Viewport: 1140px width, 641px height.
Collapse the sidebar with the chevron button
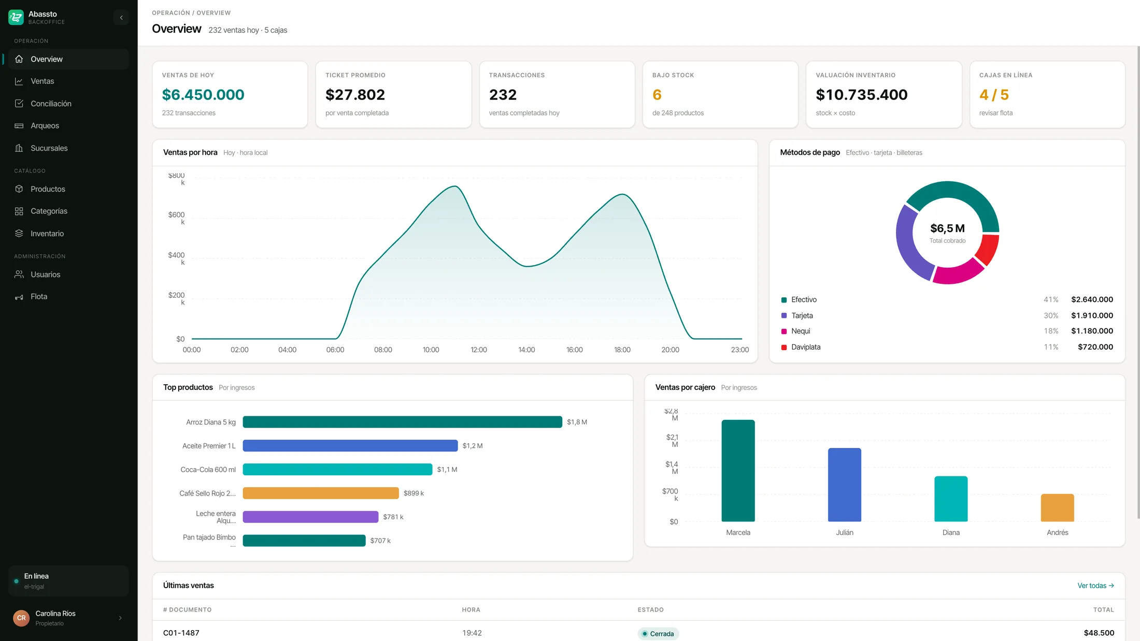click(x=121, y=18)
